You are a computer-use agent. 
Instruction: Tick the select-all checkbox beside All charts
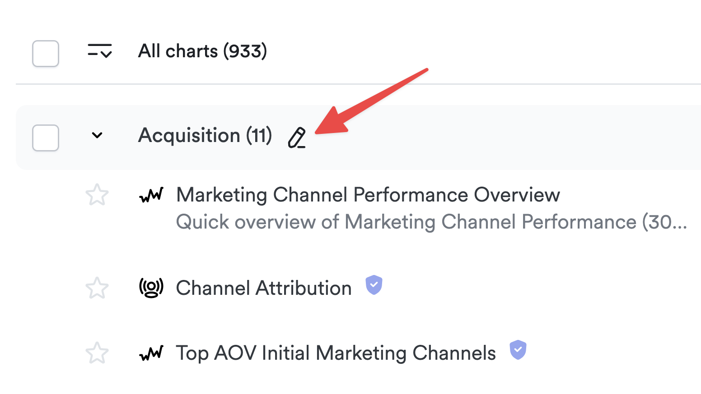[x=46, y=54]
